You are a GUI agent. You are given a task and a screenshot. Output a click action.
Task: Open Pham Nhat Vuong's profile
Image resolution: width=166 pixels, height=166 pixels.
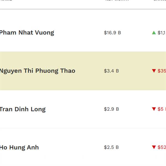click(x=27, y=33)
